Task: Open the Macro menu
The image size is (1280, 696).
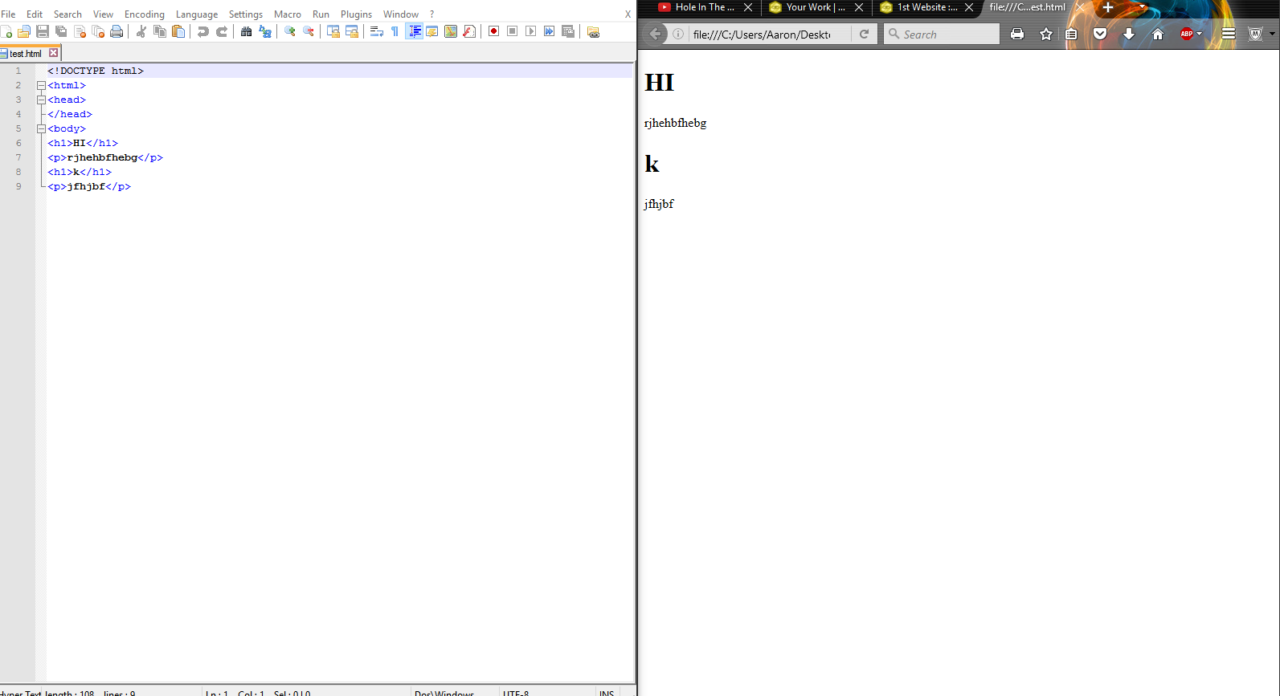Action: 288,14
